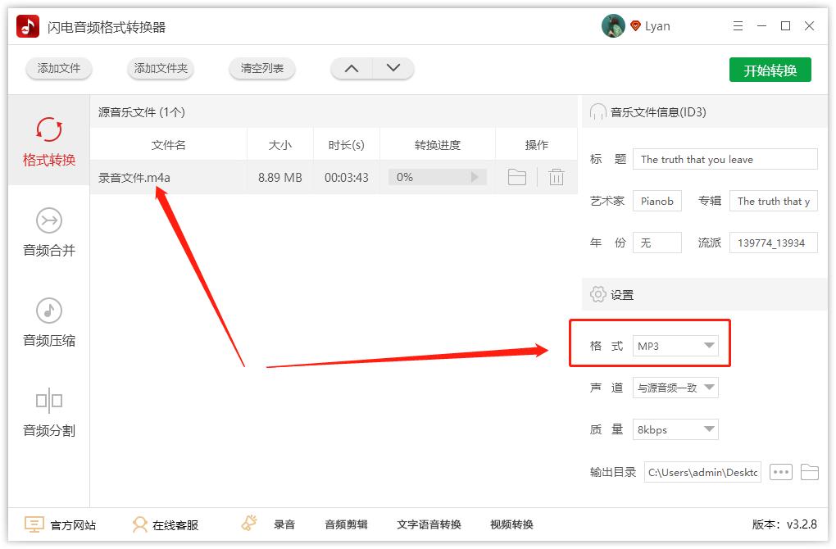This screenshot has height=549, width=836.
Task: Click the folder icon beside 录音文件.m4a
Action: click(x=516, y=176)
